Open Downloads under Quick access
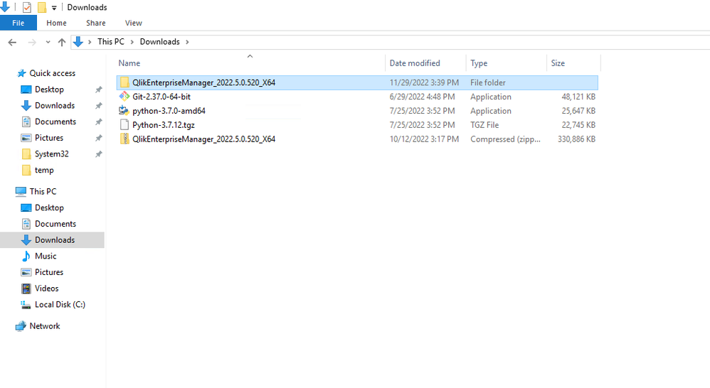710x388 pixels. click(54, 106)
